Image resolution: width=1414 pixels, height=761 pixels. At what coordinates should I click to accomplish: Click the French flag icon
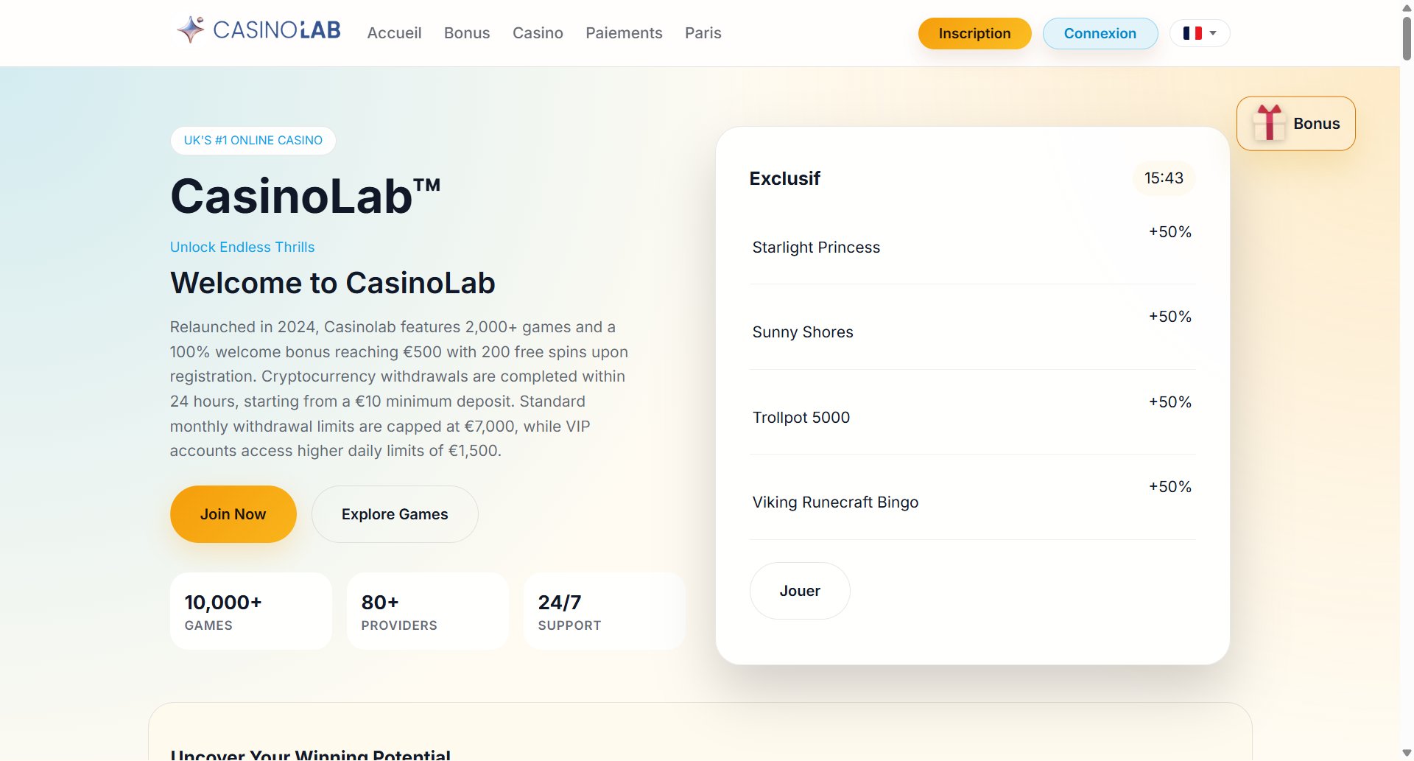[1193, 32]
